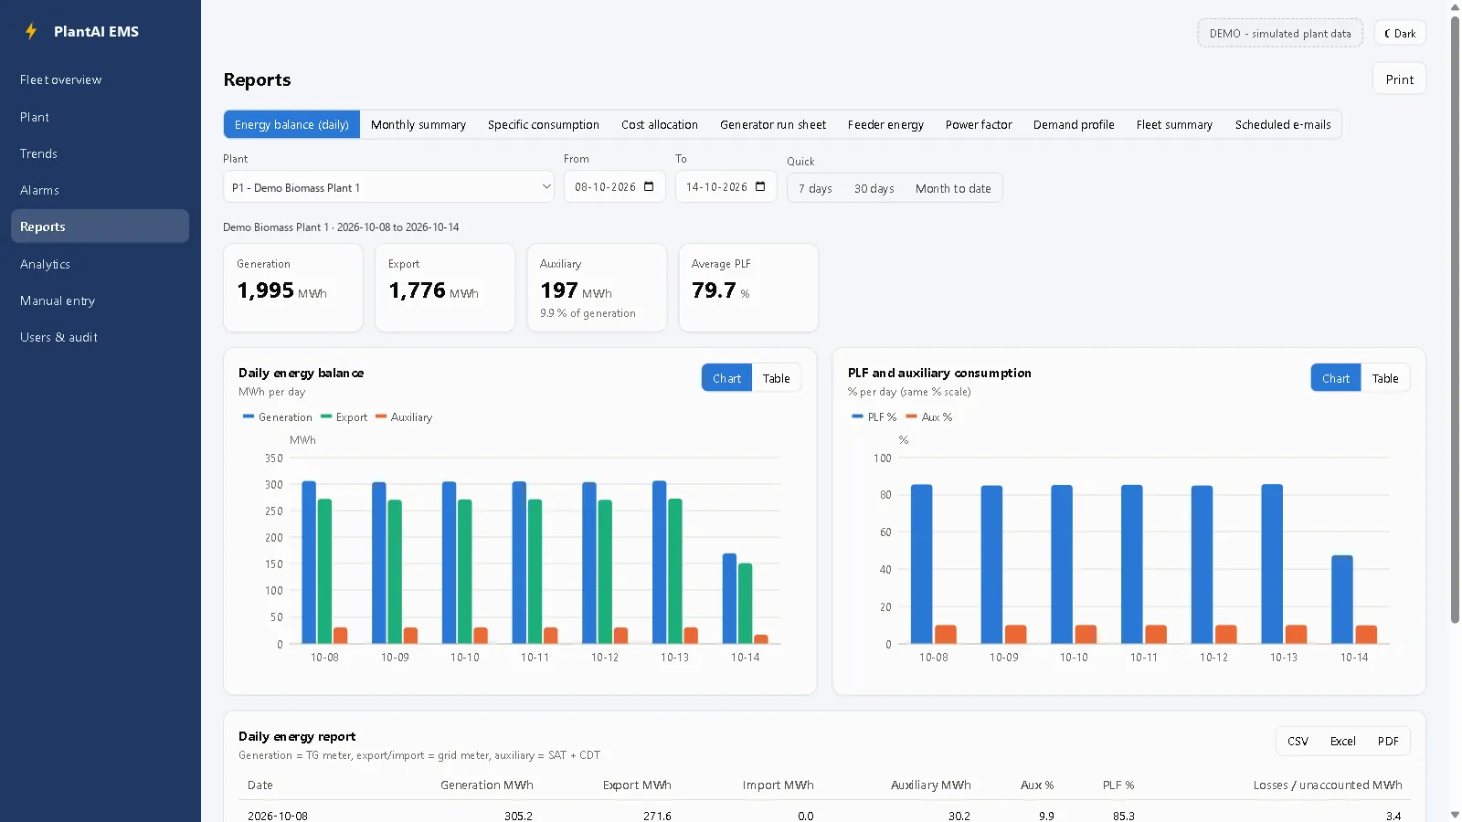Open the Demand profile tab

click(1074, 124)
